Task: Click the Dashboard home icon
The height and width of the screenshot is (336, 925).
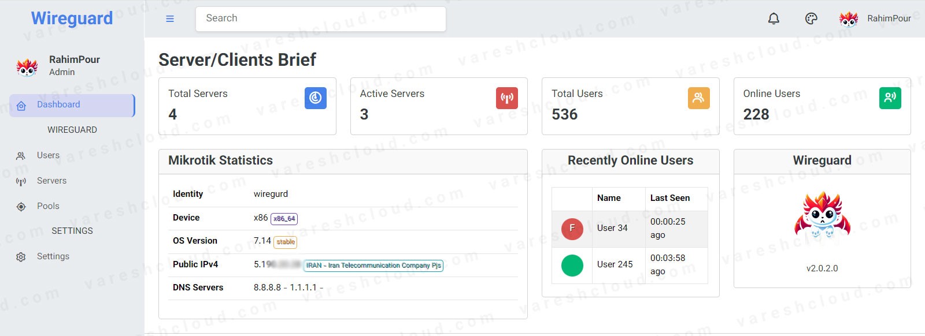Action: point(21,106)
